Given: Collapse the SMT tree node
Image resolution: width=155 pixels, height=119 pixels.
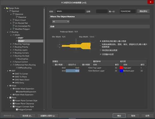Looking at the screenshot, I should point(8,71).
